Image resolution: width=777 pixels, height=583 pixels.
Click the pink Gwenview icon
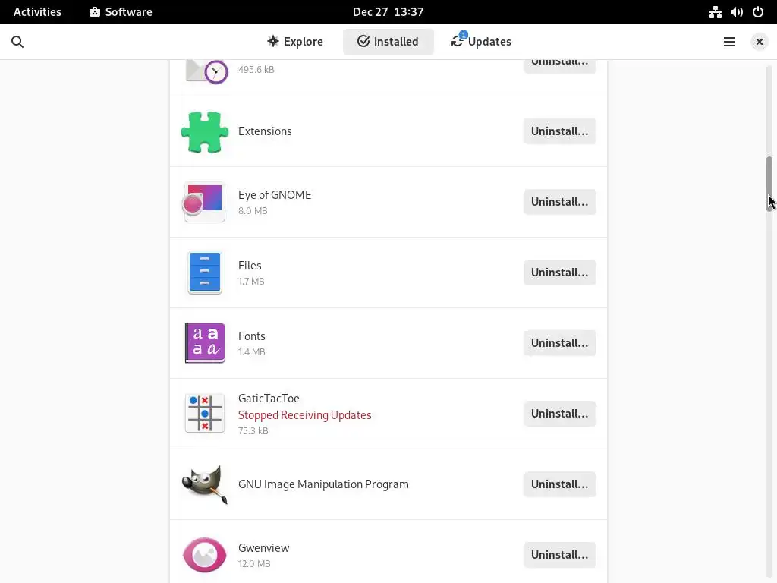click(205, 555)
